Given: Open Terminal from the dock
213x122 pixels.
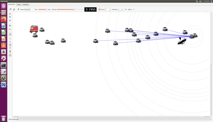Looking at the screenshot, I should pos(3,65).
